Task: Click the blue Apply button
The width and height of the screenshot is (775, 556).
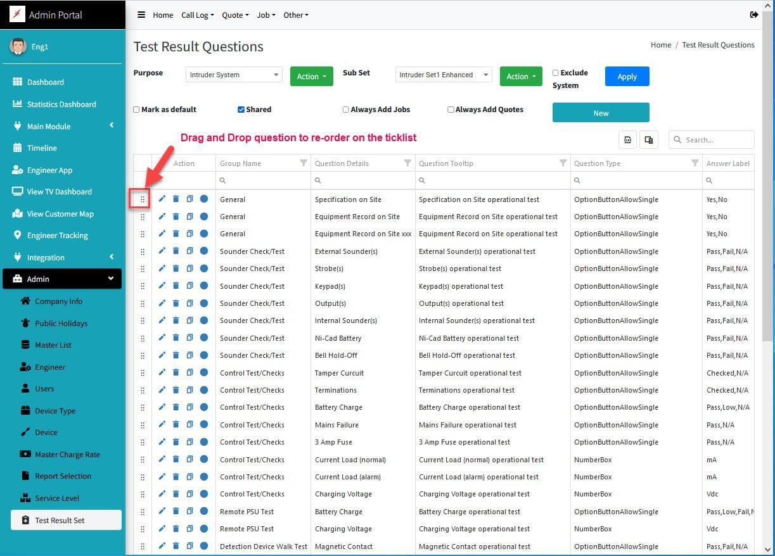Action: click(x=627, y=77)
